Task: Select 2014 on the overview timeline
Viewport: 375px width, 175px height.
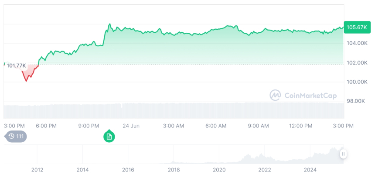Action: 82,169
